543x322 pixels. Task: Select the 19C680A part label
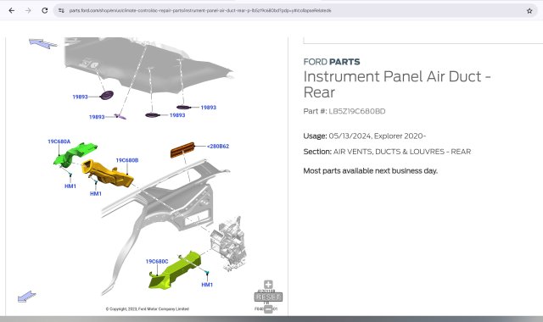pos(59,142)
